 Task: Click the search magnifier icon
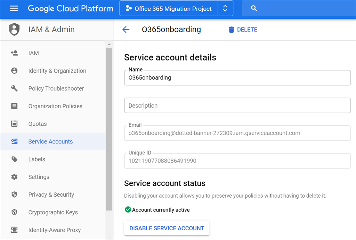tap(254, 8)
